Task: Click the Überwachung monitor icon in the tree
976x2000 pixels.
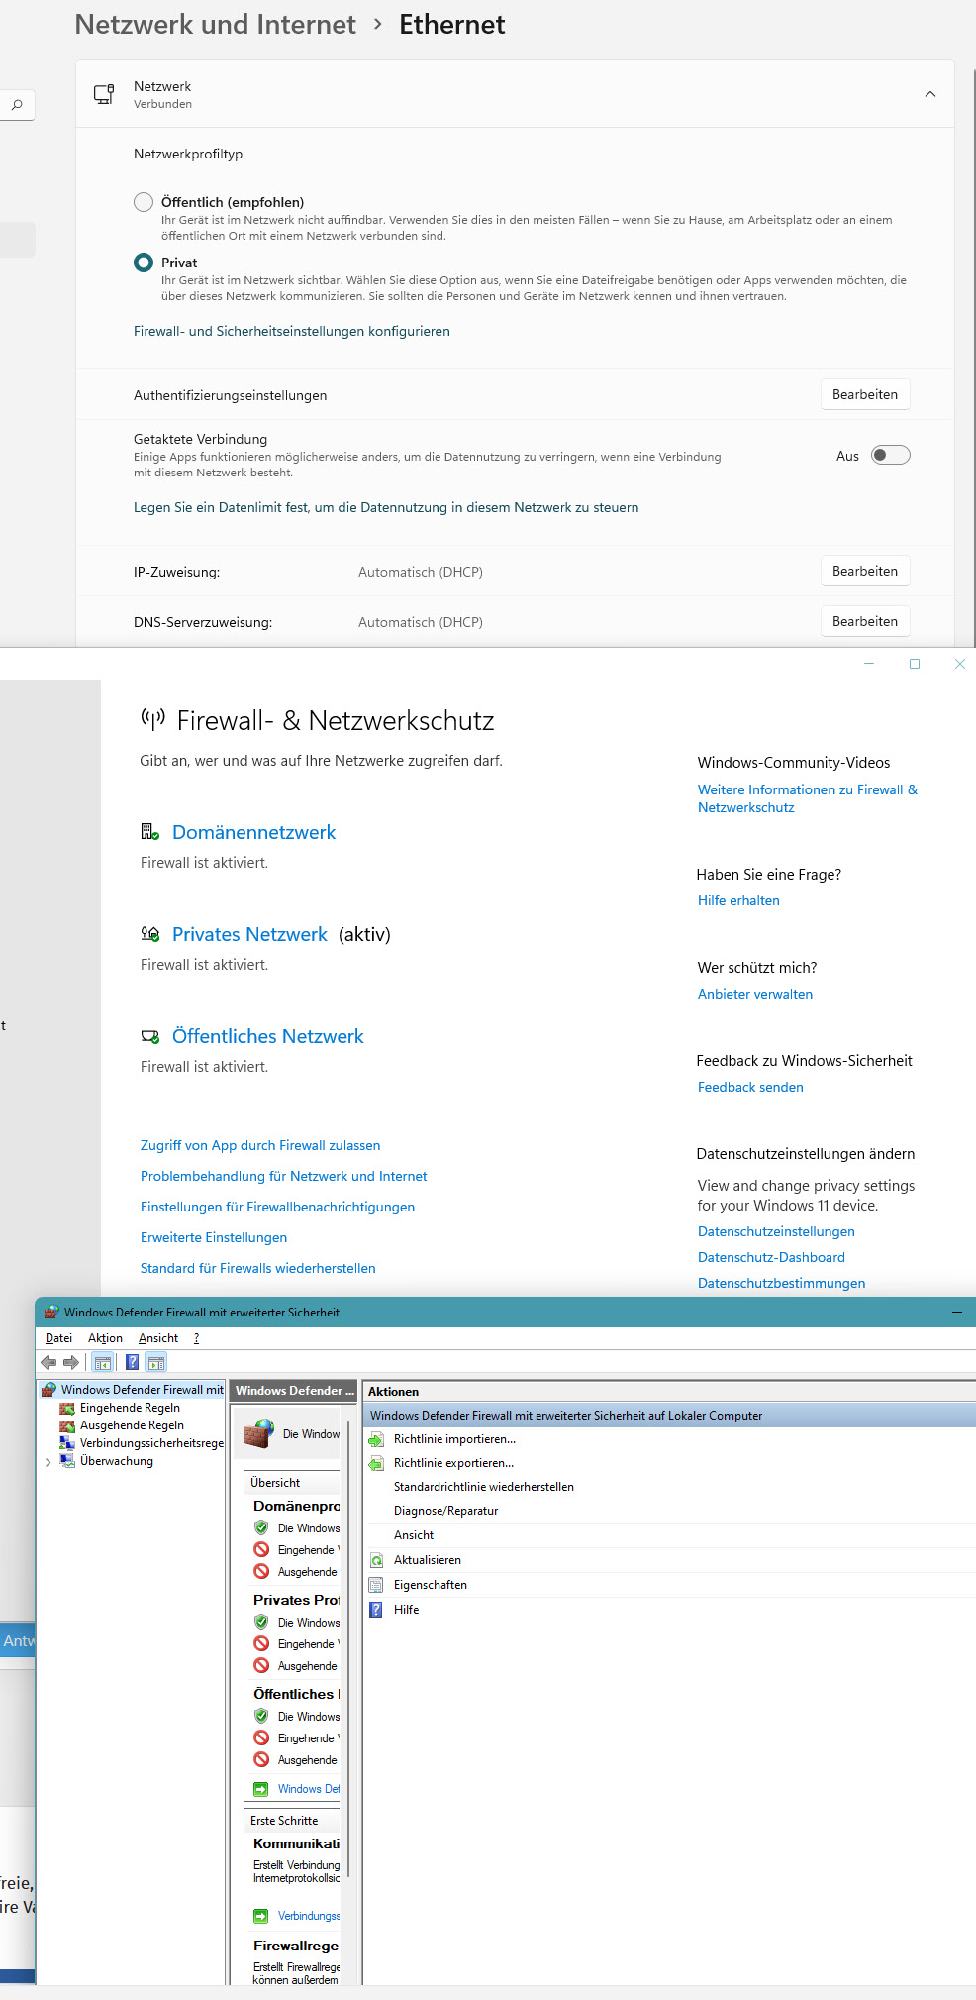Action: pos(67,1461)
